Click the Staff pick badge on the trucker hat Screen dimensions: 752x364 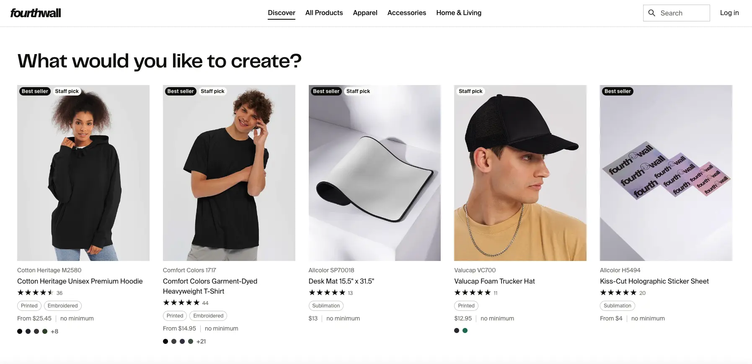[x=470, y=91]
